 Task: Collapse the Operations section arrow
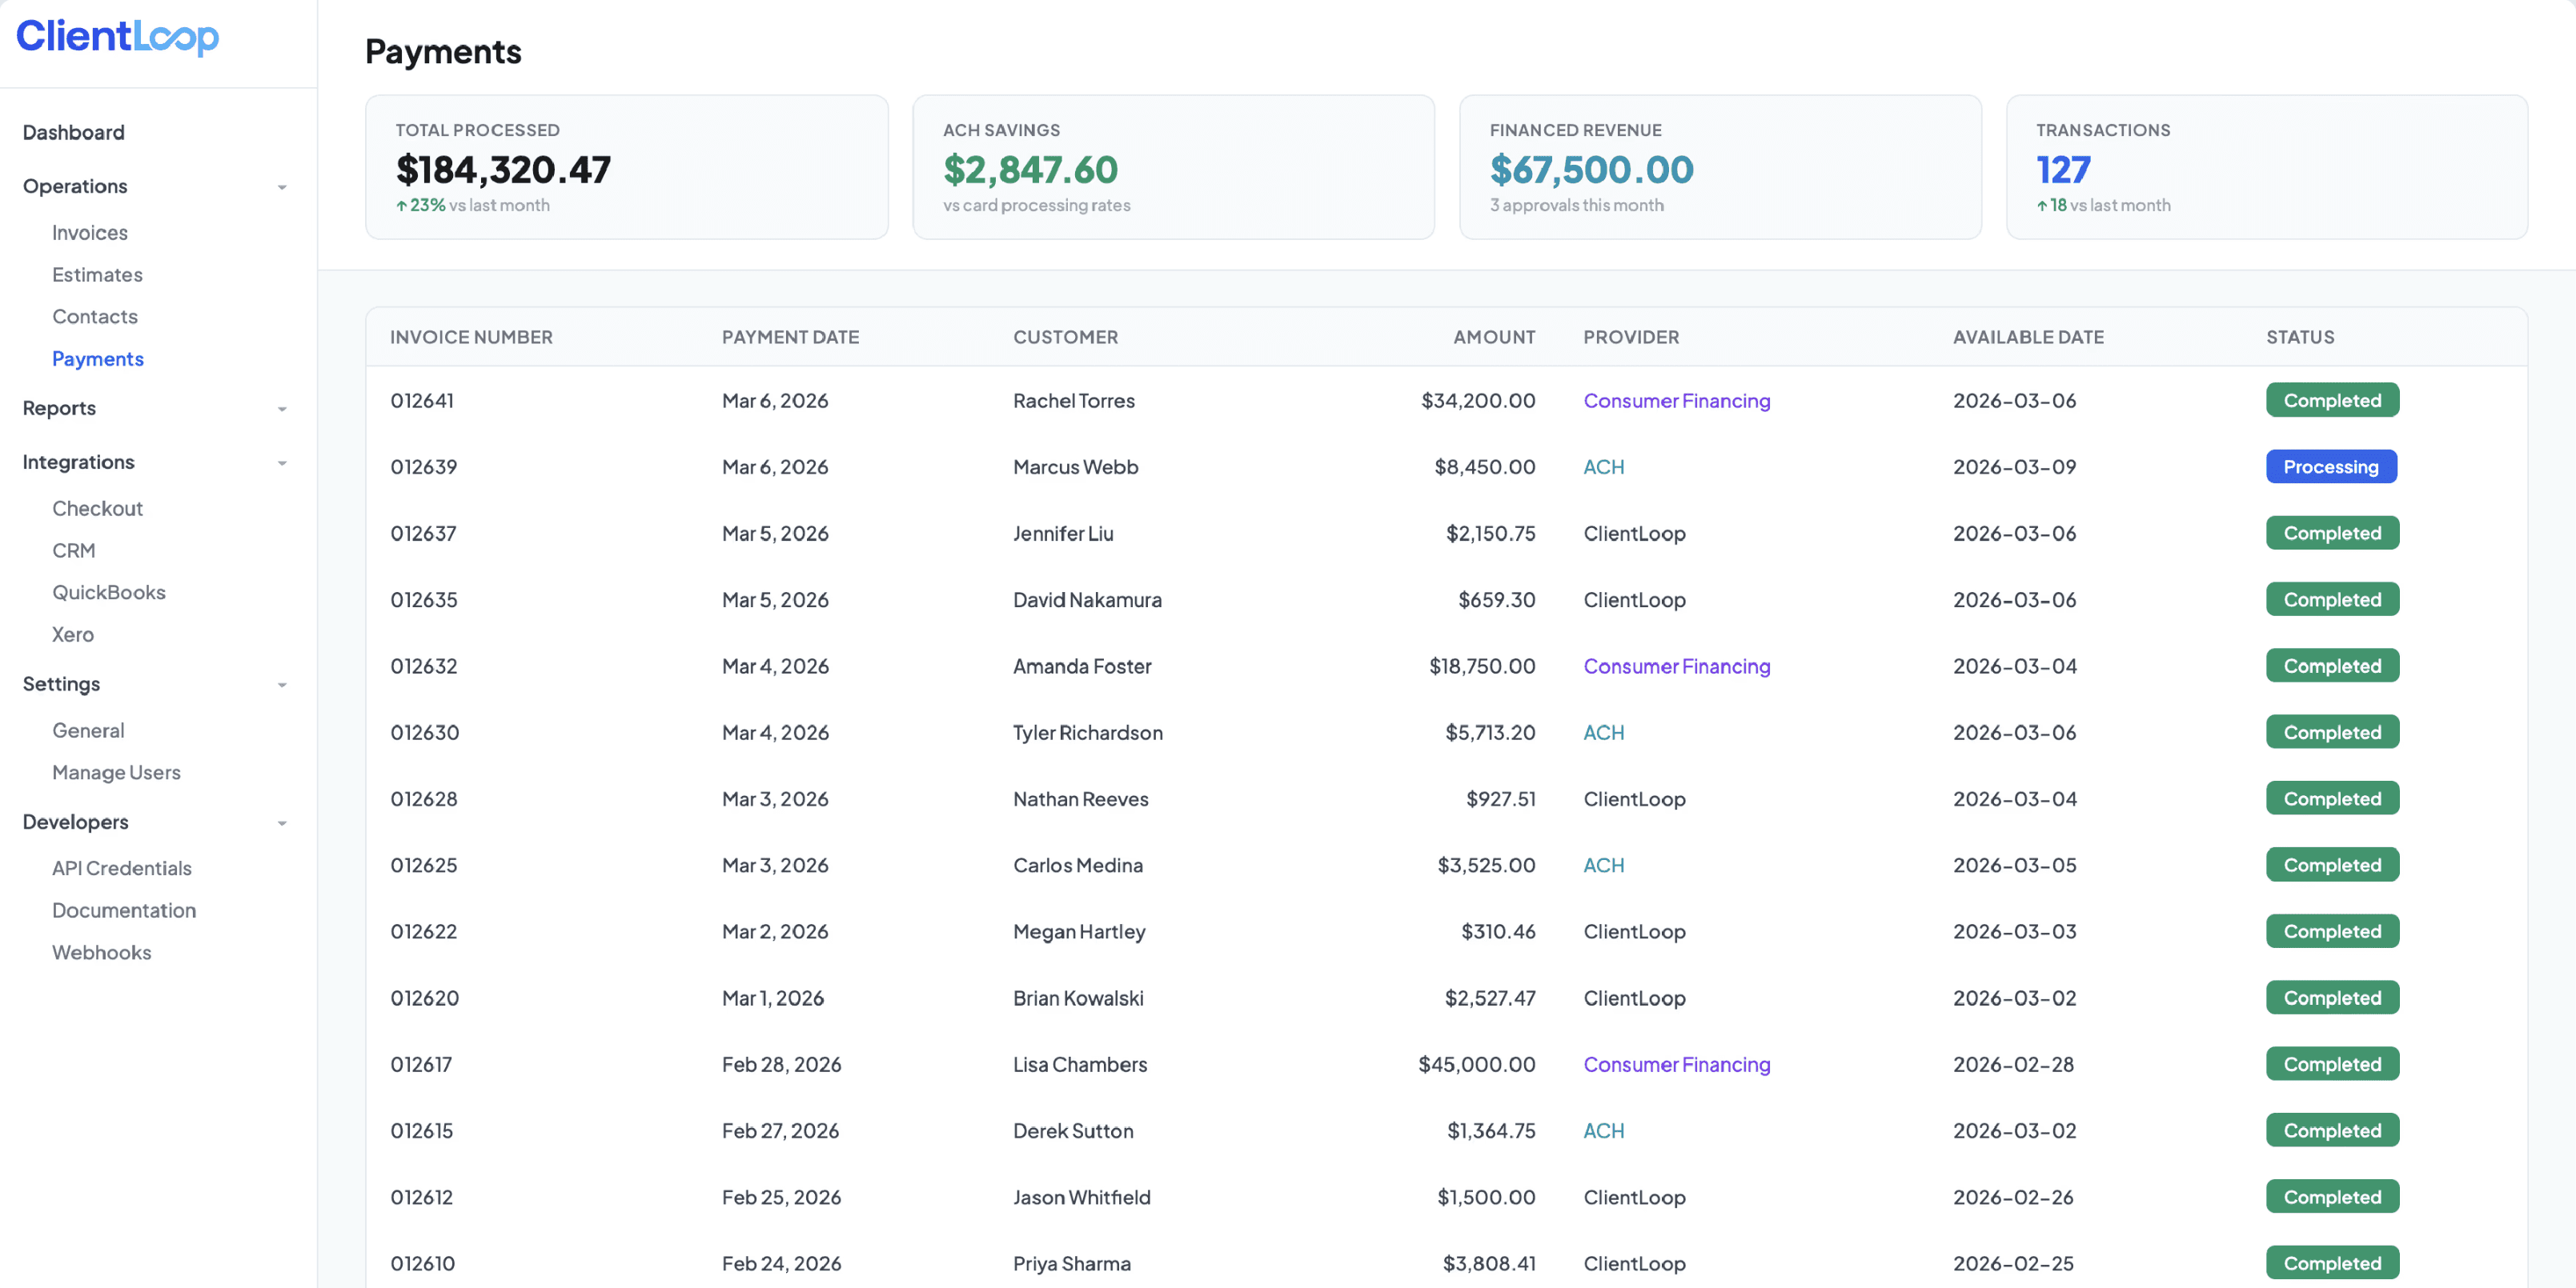pos(282,187)
